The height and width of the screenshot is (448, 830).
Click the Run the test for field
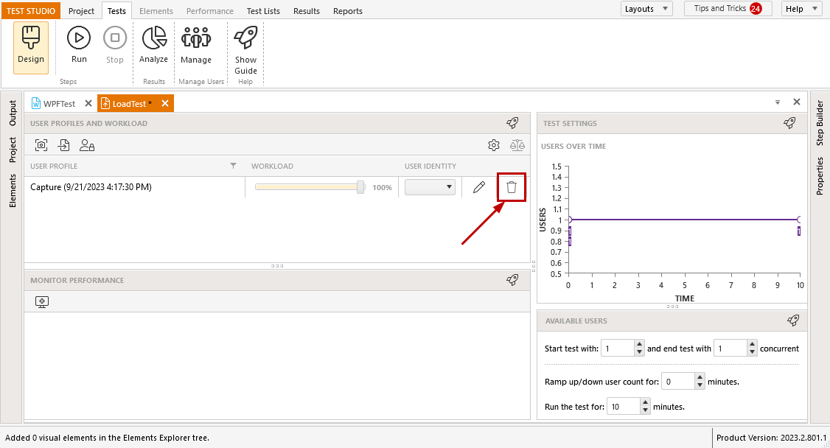click(624, 407)
